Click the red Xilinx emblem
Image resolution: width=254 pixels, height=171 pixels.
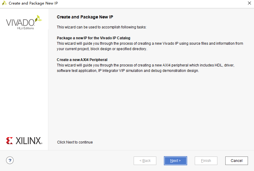point(9,140)
